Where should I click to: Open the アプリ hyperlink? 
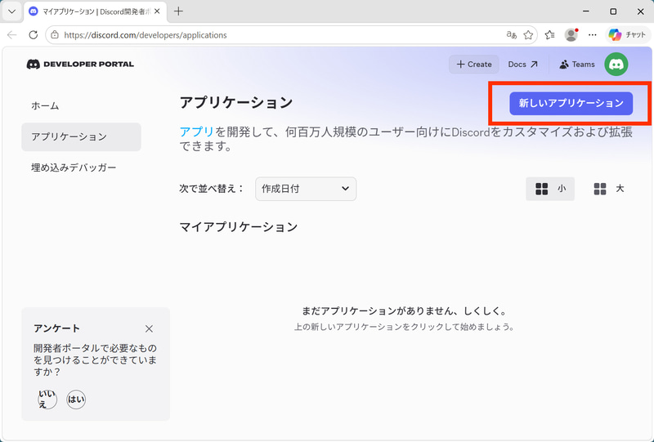pyautogui.click(x=196, y=132)
